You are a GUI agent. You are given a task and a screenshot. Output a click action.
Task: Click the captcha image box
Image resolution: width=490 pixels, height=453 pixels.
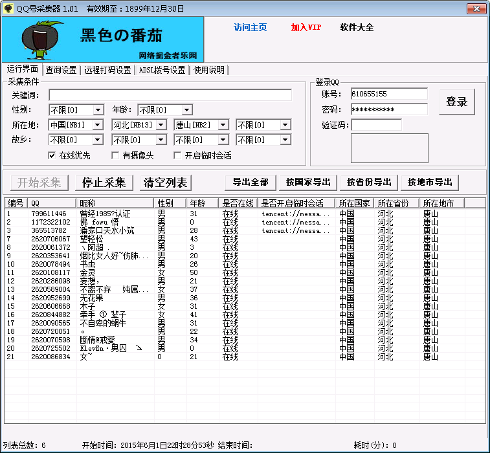click(390, 148)
